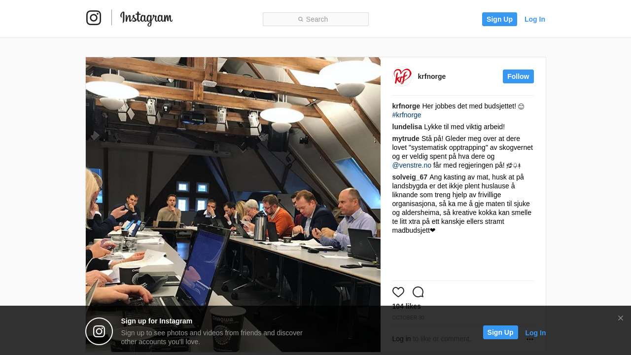Open the Instagram wordmark home link

(x=146, y=19)
